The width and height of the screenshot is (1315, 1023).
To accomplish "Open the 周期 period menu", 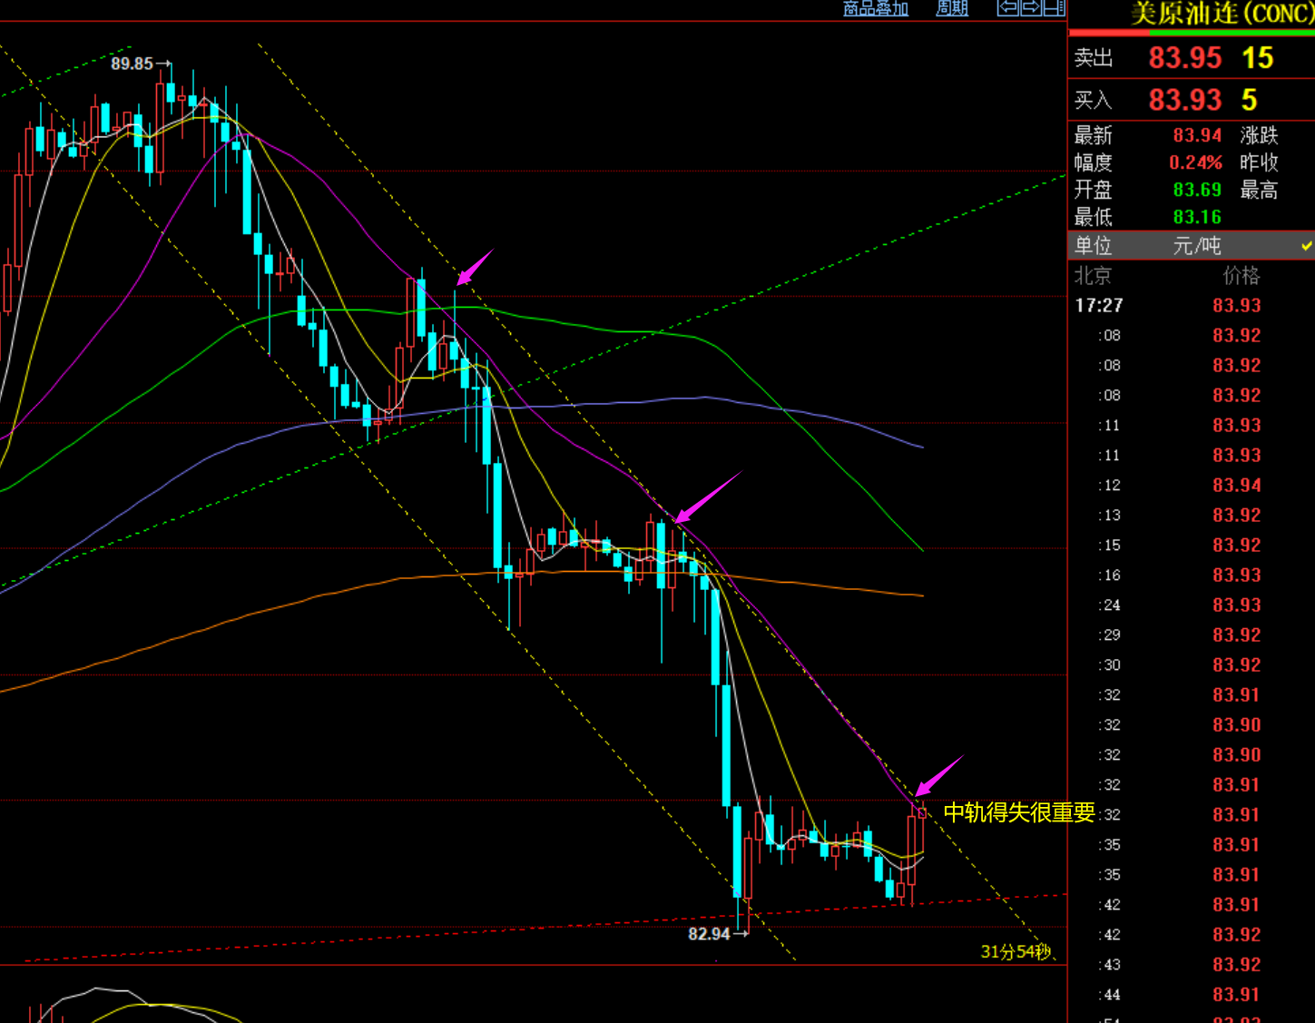I will 952,9.
